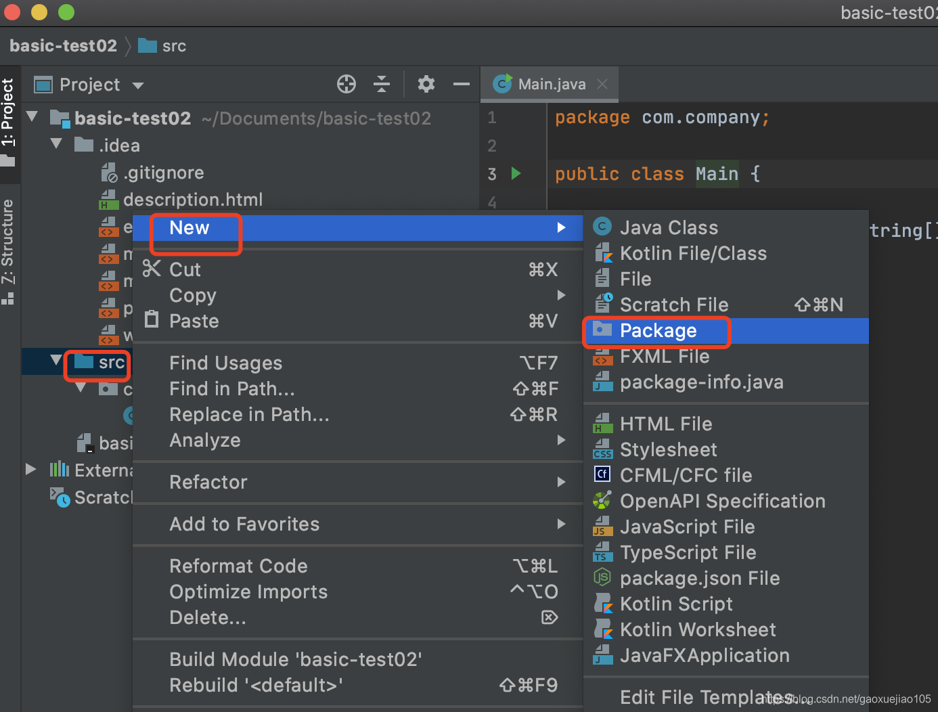The width and height of the screenshot is (938, 712).
Task: Choose Rebuild '<default>'
Action: [x=357, y=685]
